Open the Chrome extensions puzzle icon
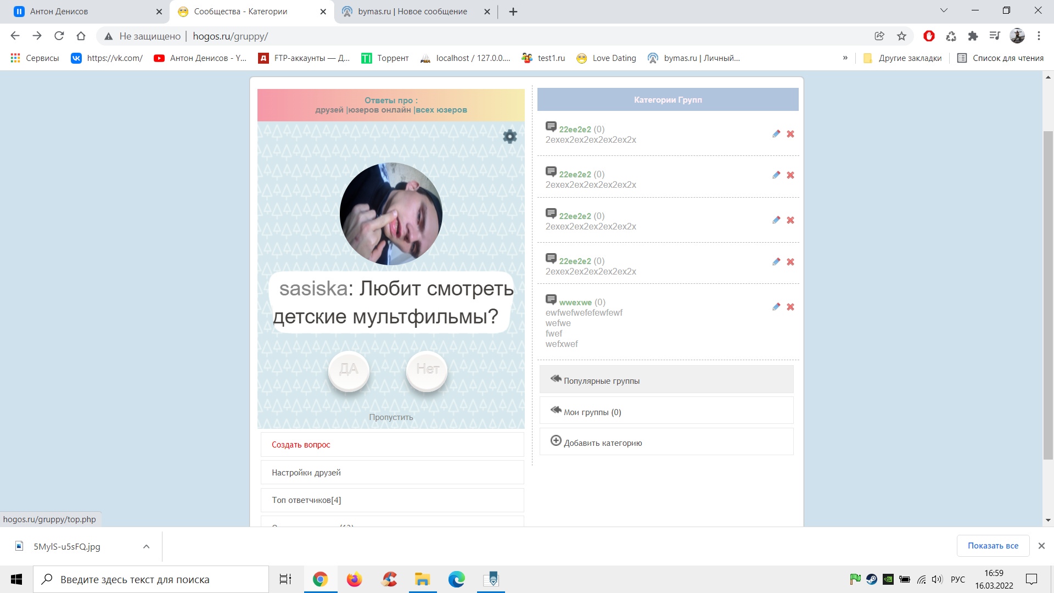1054x593 pixels. pyautogui.click(x=973, y=36)
